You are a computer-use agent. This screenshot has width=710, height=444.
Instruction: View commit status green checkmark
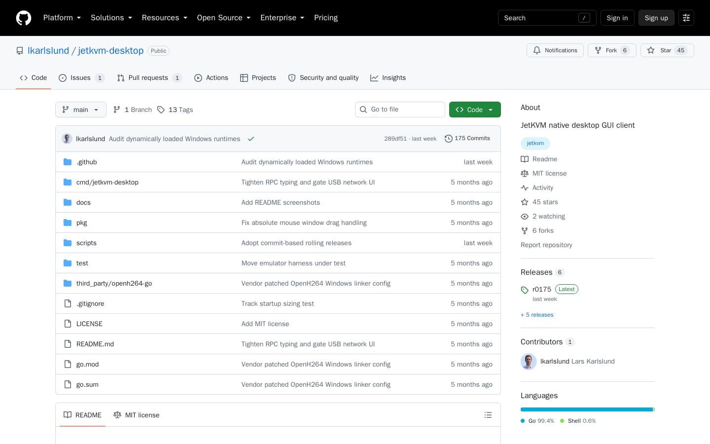point(251,139)
